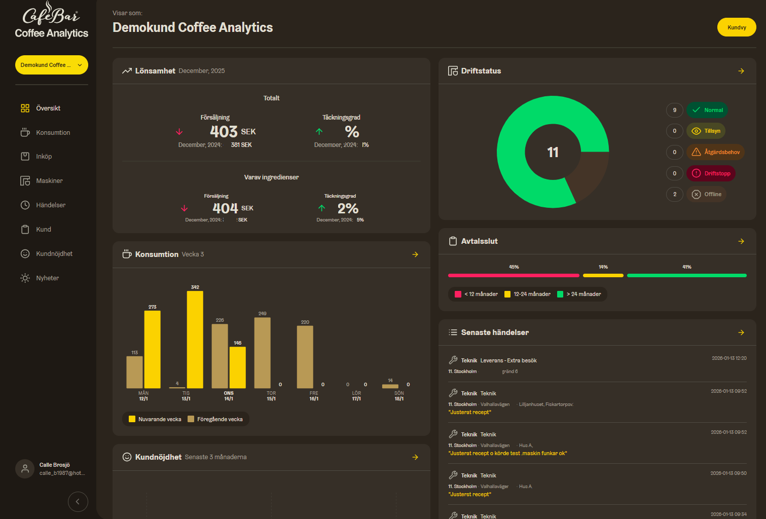Toggle Nuvarande vecka legend in consumption chart
This screenshot has height=519, width=766.
click(155, 419)
